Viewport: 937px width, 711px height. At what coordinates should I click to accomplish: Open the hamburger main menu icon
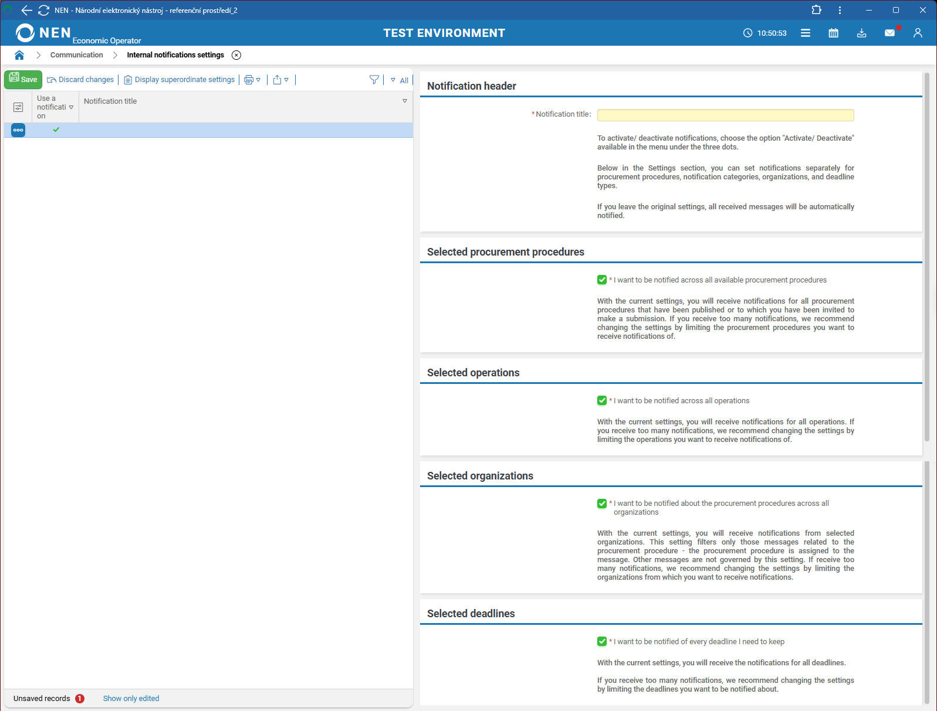click(806, 33)
